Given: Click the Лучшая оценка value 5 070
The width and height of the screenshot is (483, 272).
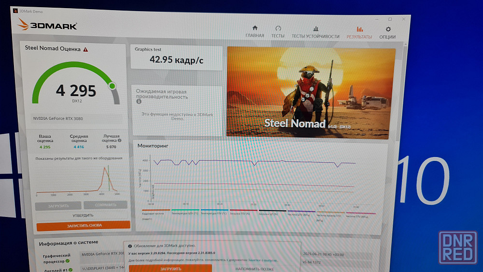Looking at the screenshot, I should point(111,147).
